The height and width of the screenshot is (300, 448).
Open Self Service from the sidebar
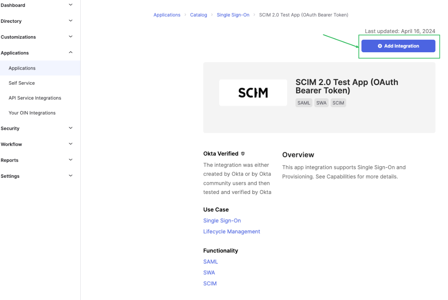(x=21, y=83)
